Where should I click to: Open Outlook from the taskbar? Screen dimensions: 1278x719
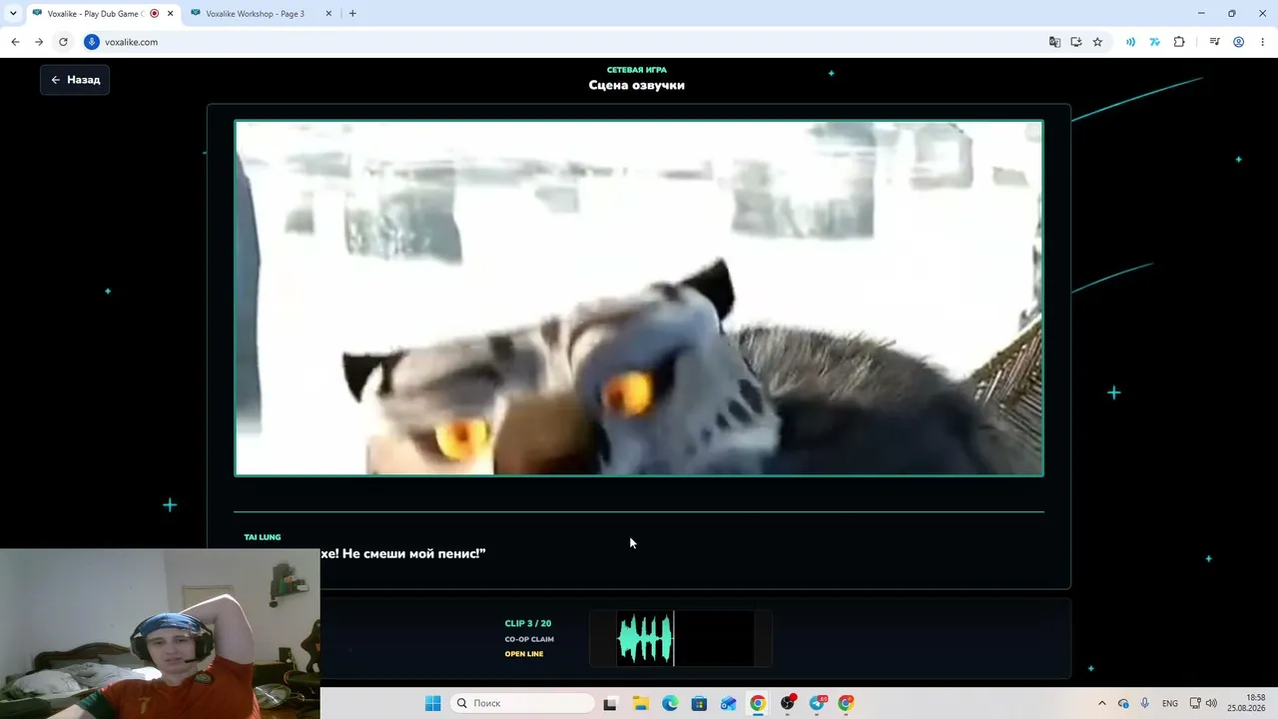point(729,703)
